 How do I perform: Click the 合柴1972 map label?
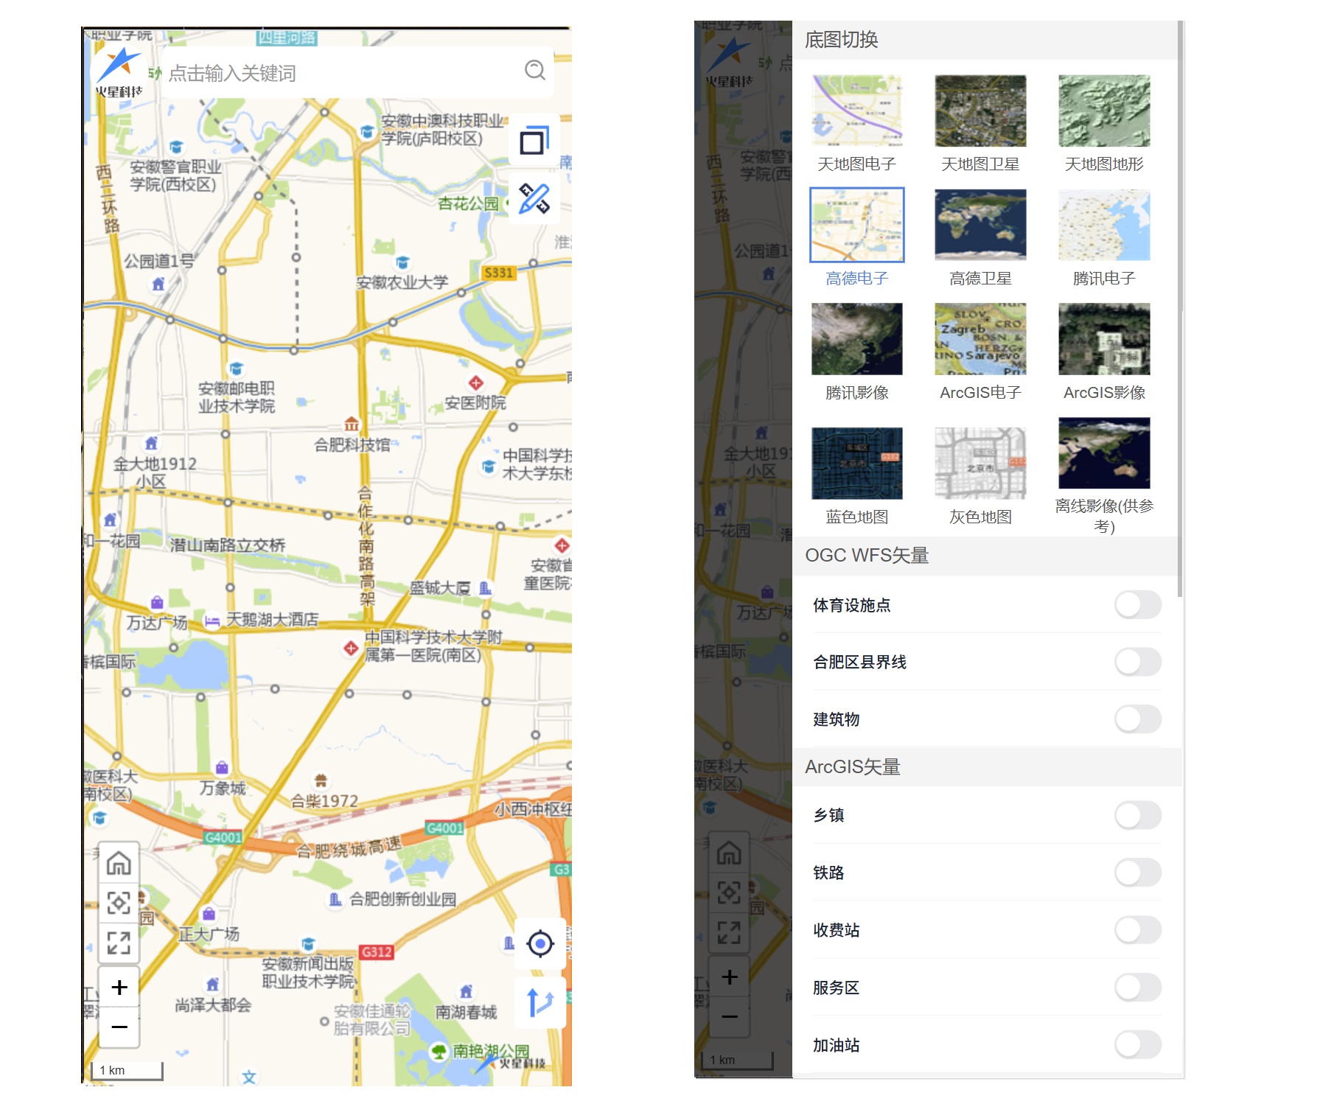324,801
